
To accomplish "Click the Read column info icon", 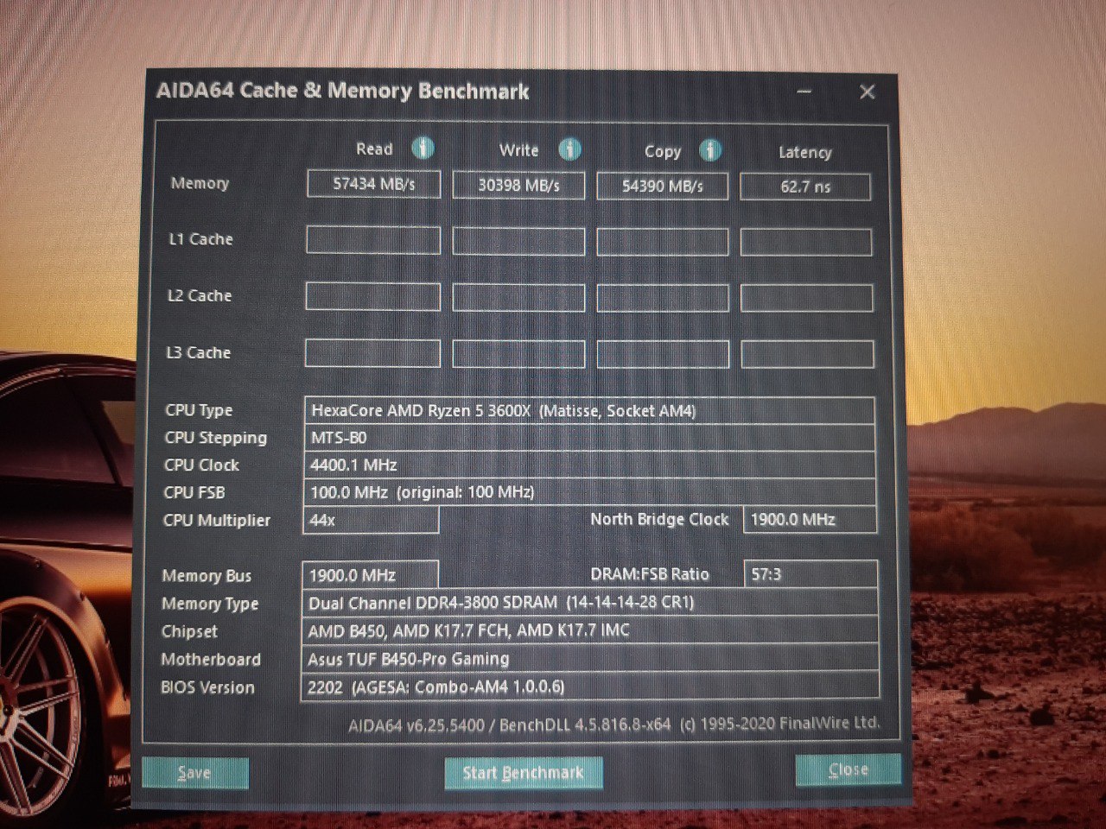I will (422, 149).
